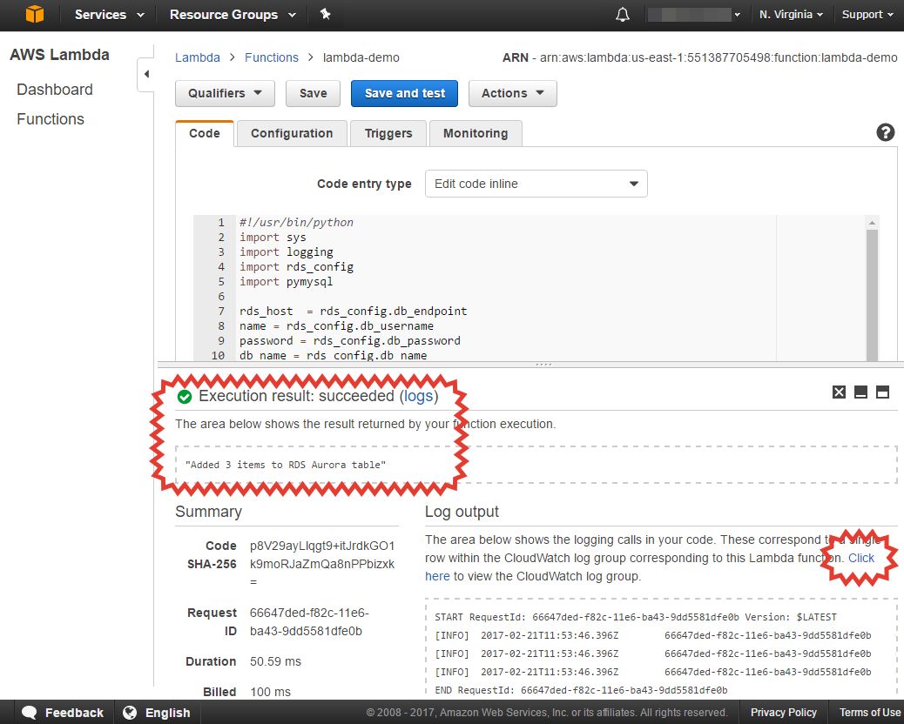Expand the Actions dropdown button
904x724 pixels.
pyautogui.click(x=513, y=93)
